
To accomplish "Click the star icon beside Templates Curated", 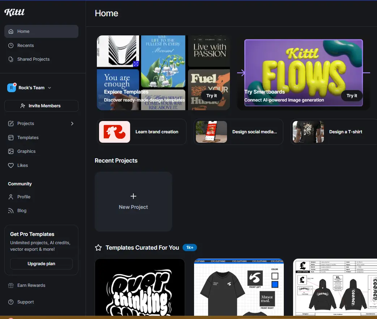I will [x=98, y=247].
